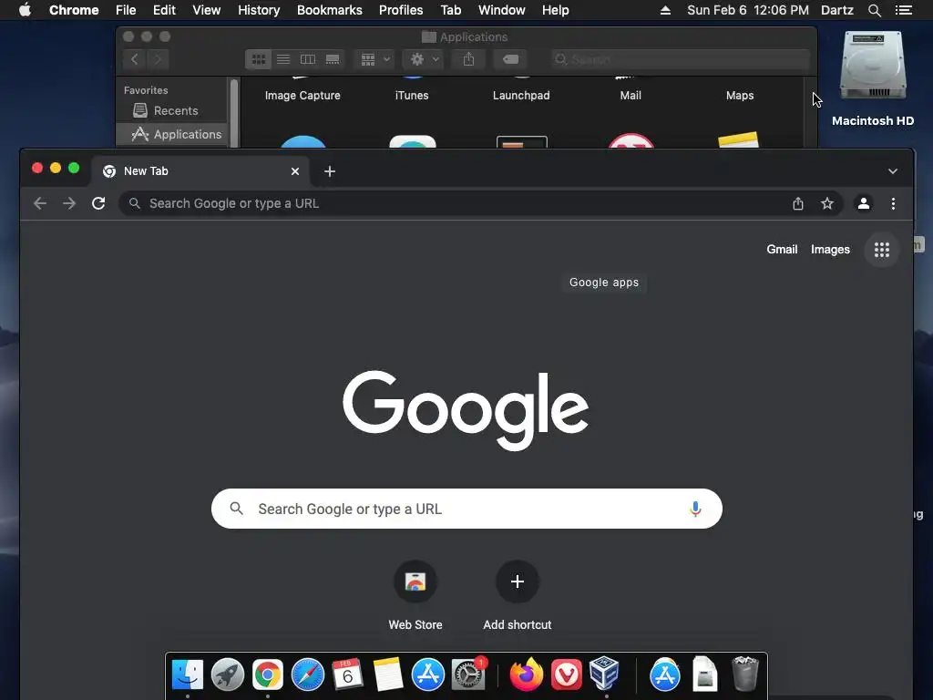Select Maps app label in Finder
This screenshot has height=700, width=933.
pyautogui.click(x=740, y=95)
